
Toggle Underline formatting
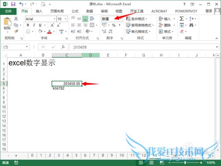pyautogui.click(x=40, y=25)
